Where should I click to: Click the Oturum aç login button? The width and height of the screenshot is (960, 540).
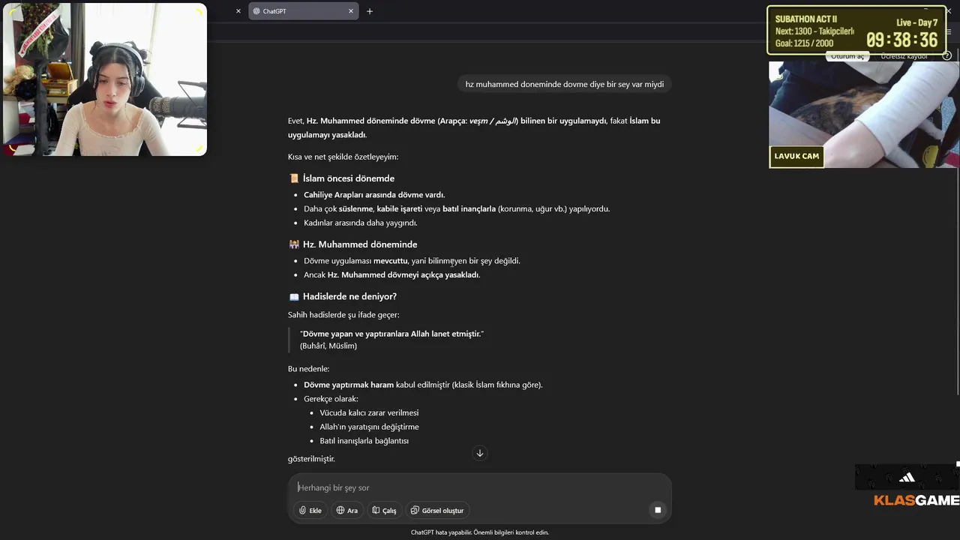tap(847, 57)
